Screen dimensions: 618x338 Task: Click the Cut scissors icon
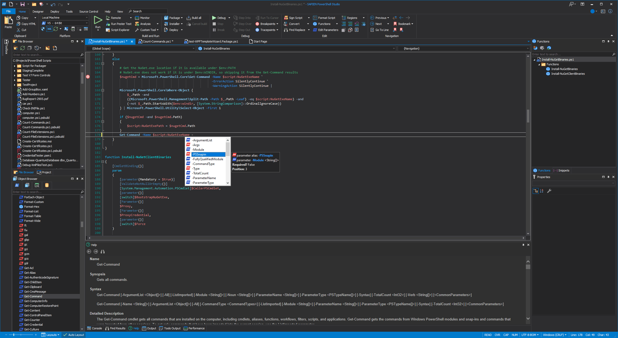click(x=18, y=30)
